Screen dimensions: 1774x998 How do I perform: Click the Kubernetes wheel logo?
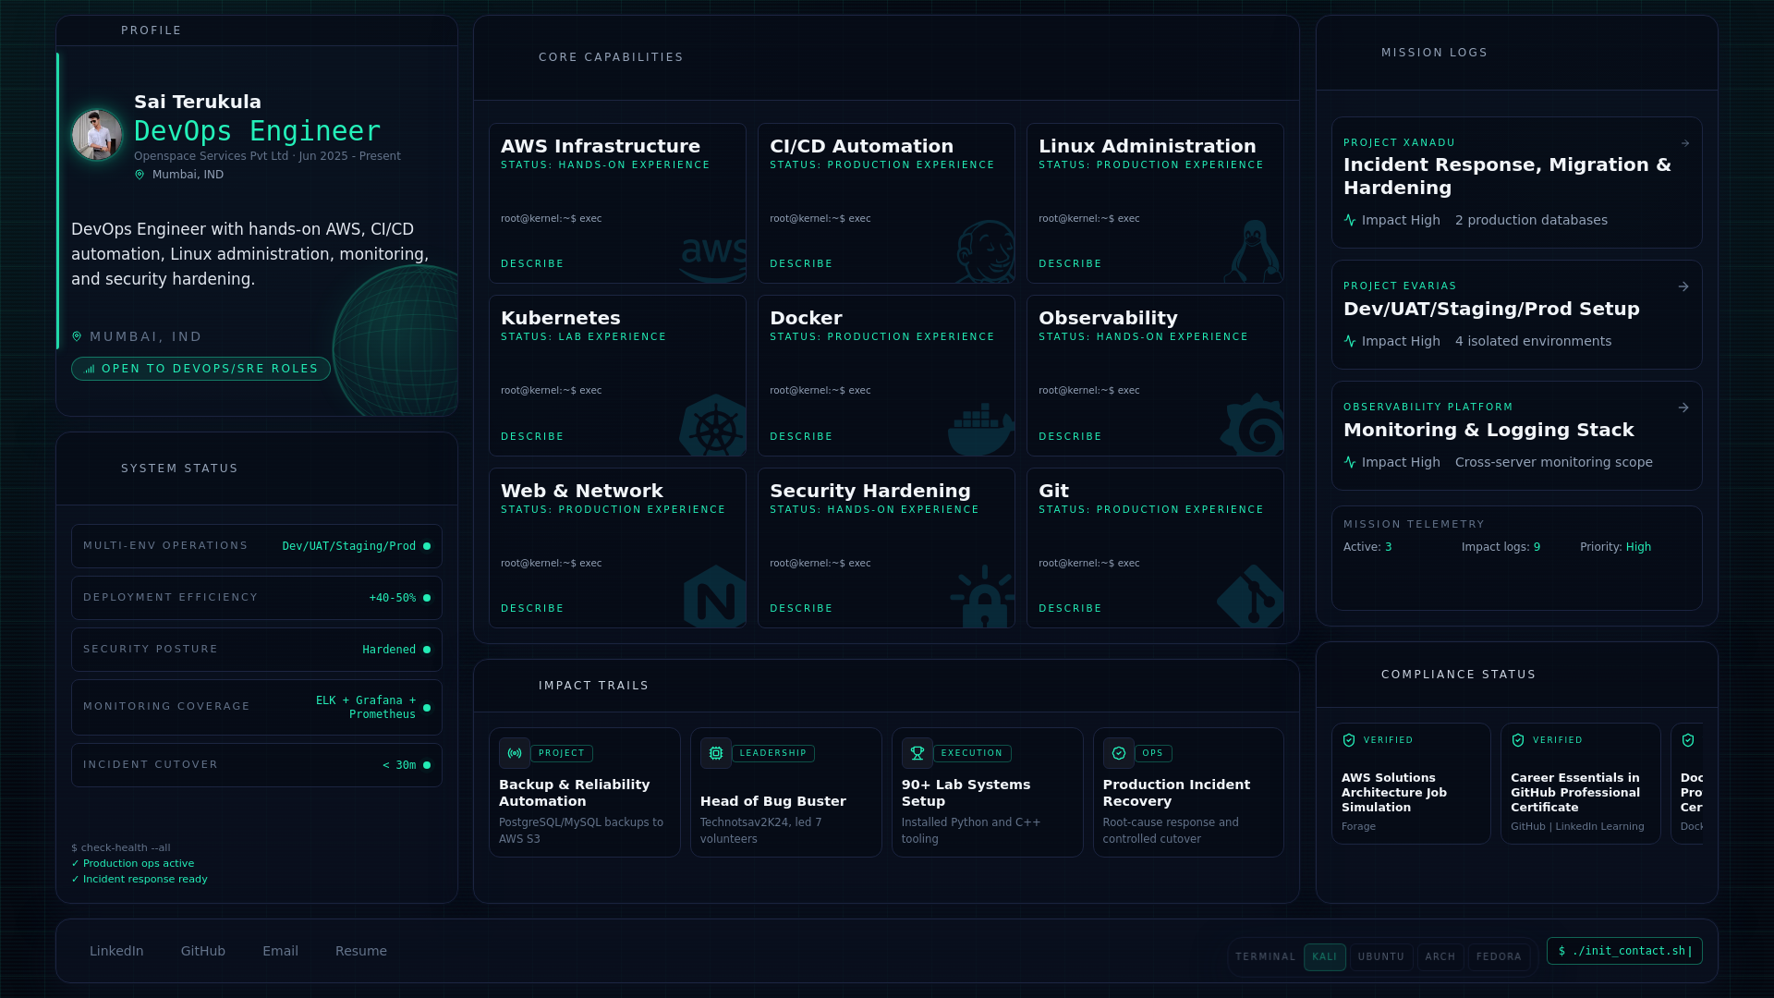tap(713, 425)
